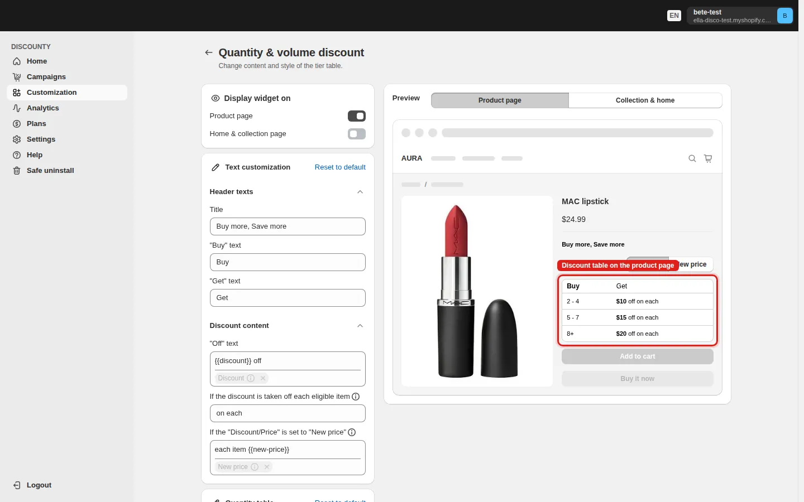
Task: Click the Buy more, Save more preview heading
Action: [593, 244]
